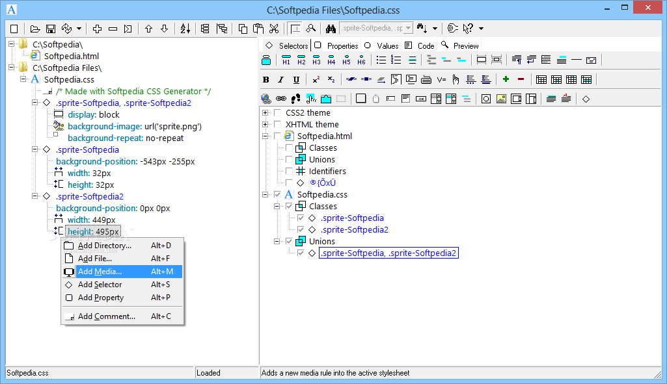Uncheck the .sprite-Softpedia2 class checkbox
The width and height of the screenshot is (667, 384).
(301, 229)
